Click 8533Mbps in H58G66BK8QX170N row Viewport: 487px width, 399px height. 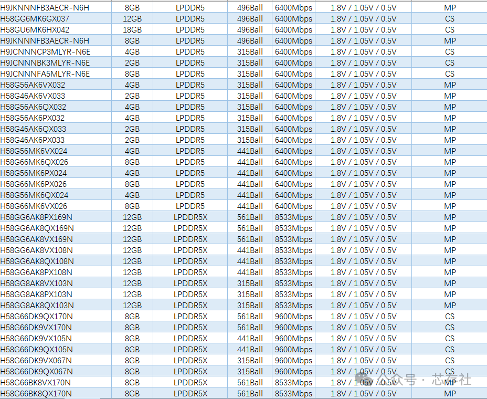[x=293, y=394]
